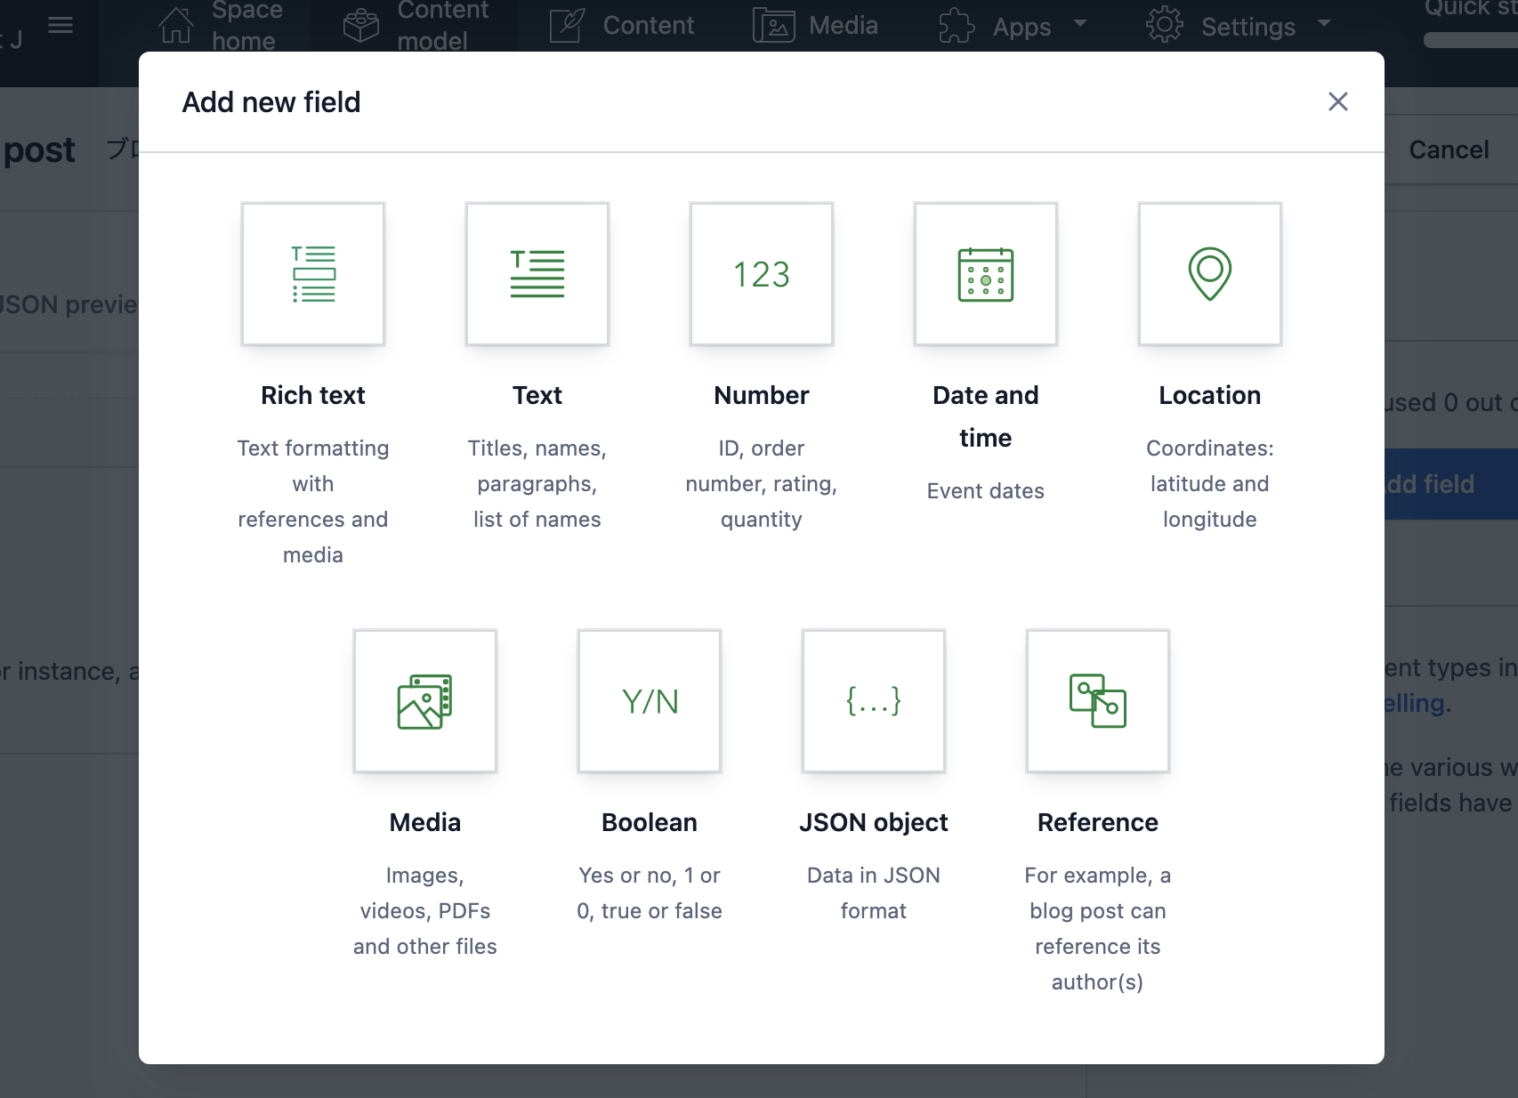Click 'Data in JSON format' description

[x=874, y=893]
